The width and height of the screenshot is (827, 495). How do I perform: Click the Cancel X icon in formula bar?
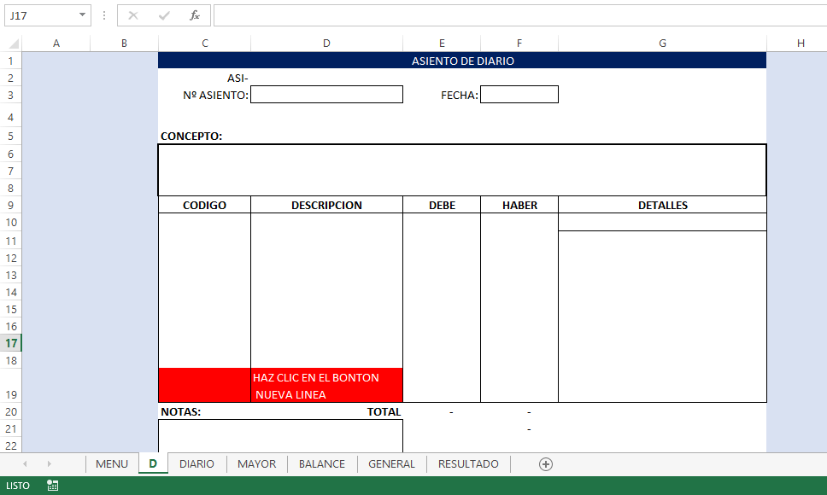(x=133, y=15)
